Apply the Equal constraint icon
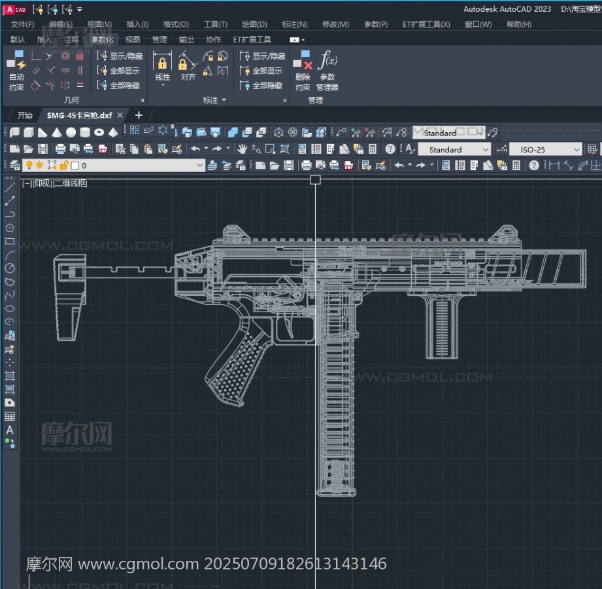 coord(80,85)
